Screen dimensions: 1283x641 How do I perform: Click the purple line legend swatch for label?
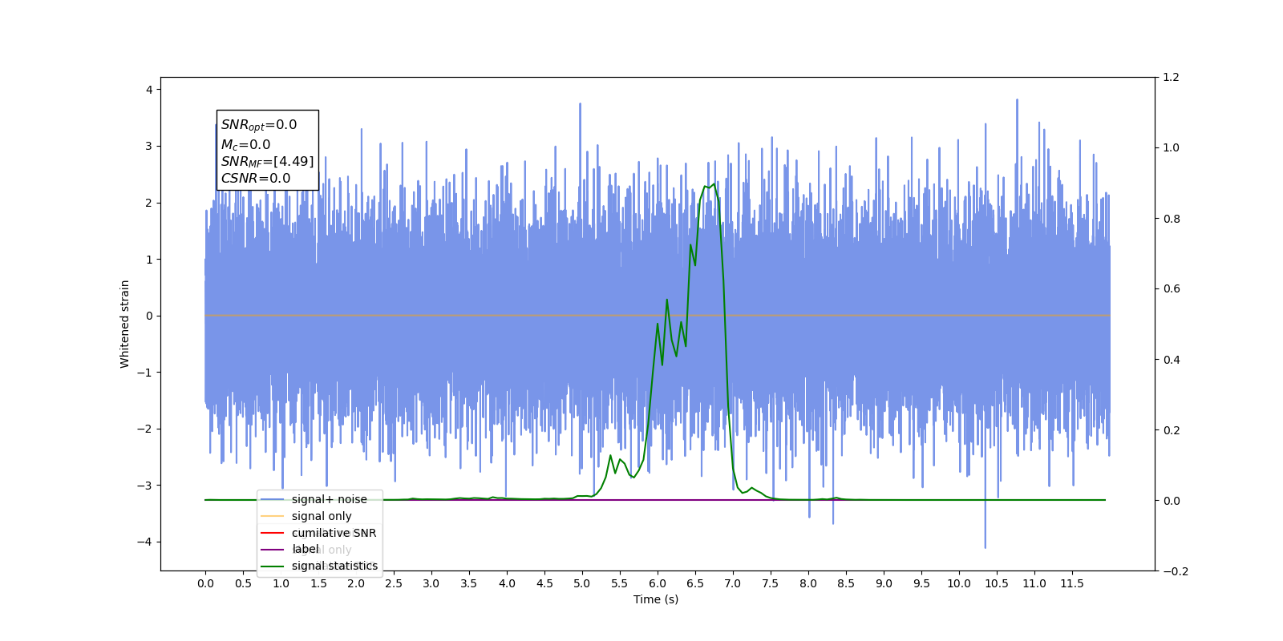(x=273, y=550)
